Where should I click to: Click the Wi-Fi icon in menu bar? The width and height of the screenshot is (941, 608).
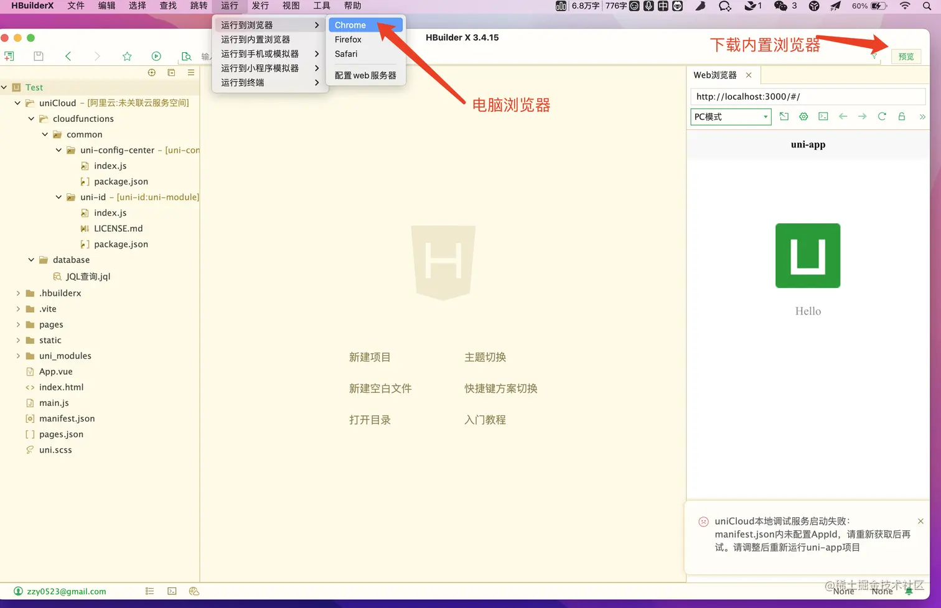pyautogui.click(x=905, y=6)
